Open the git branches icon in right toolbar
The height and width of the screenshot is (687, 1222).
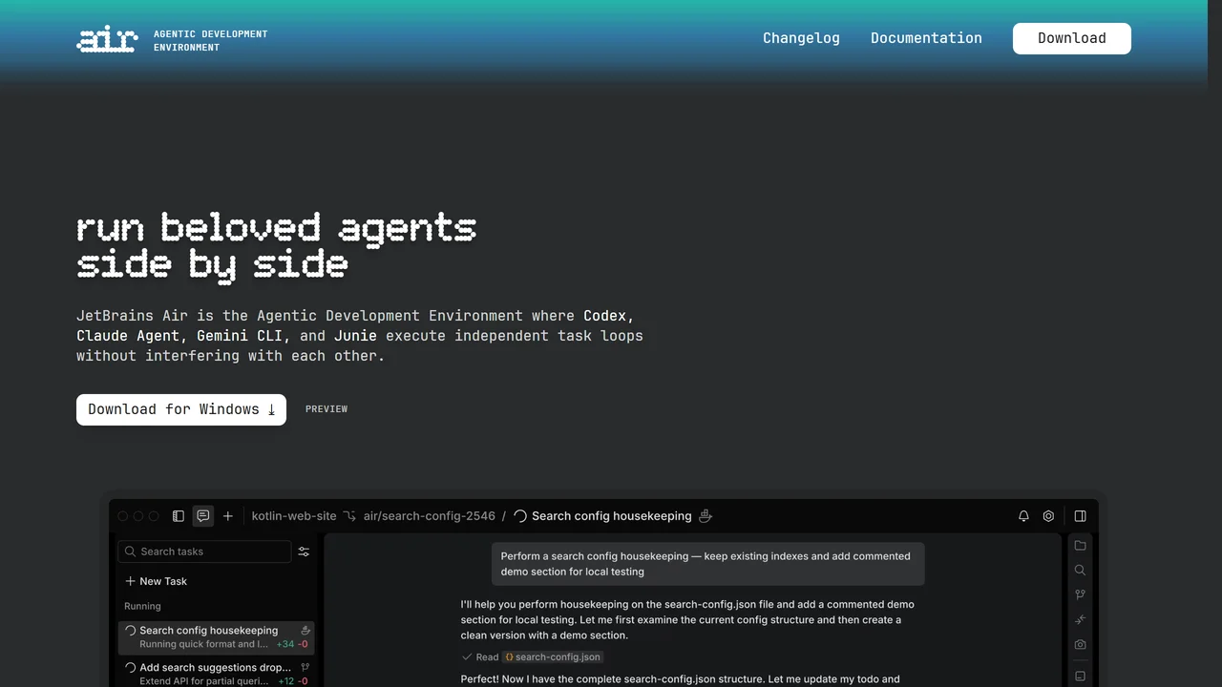tap(1080, 594)
